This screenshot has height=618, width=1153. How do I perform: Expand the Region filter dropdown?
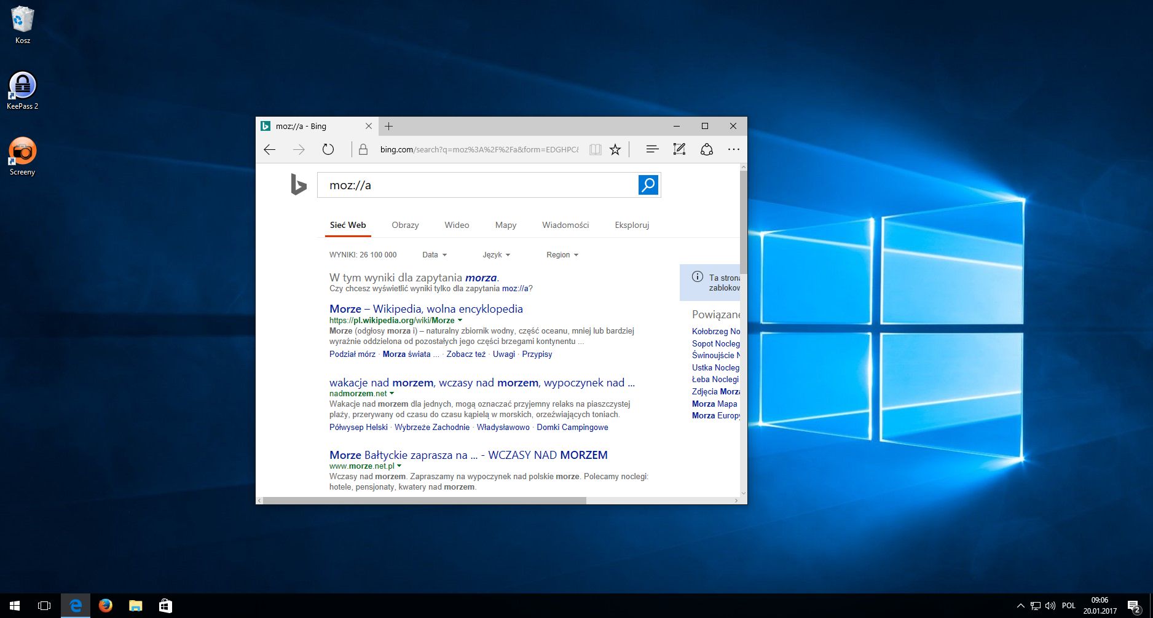coord(562,255)
